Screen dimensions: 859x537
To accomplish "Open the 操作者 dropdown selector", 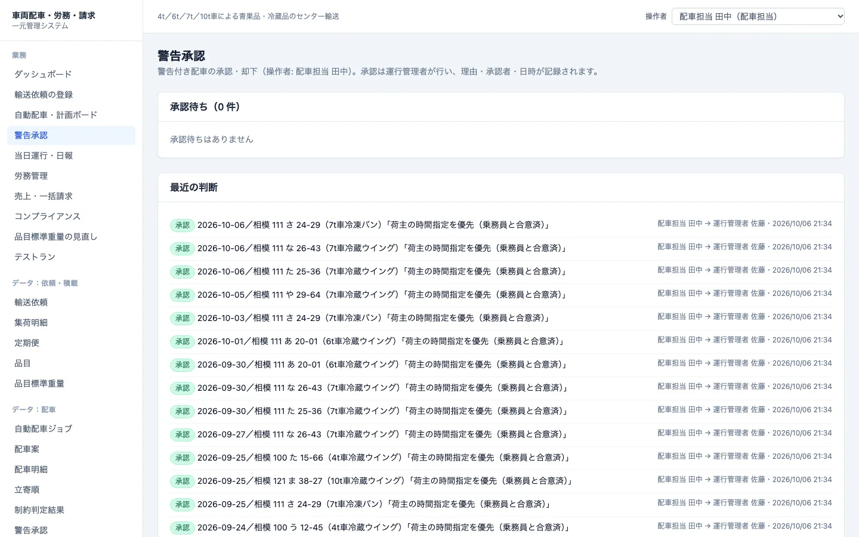I will [x=758, y=17].
